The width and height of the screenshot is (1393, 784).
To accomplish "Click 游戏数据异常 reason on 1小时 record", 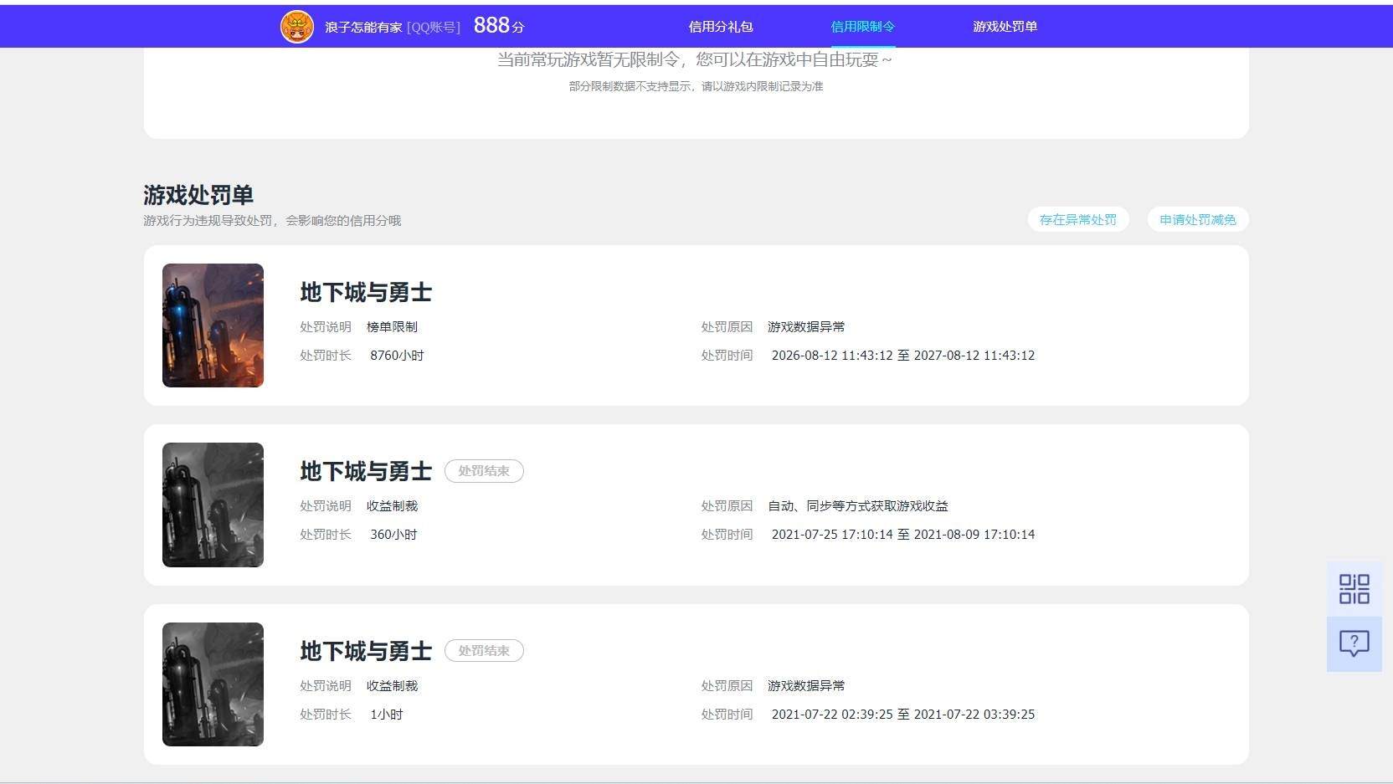I will [806, 686].
